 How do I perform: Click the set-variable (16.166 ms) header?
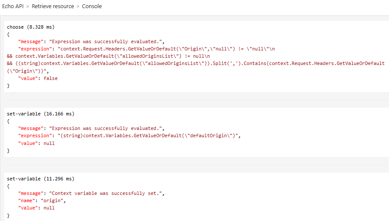tap(41, 114)
